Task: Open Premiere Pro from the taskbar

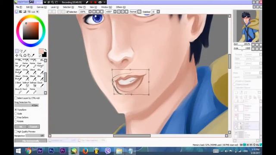Action: coord(62,151)
